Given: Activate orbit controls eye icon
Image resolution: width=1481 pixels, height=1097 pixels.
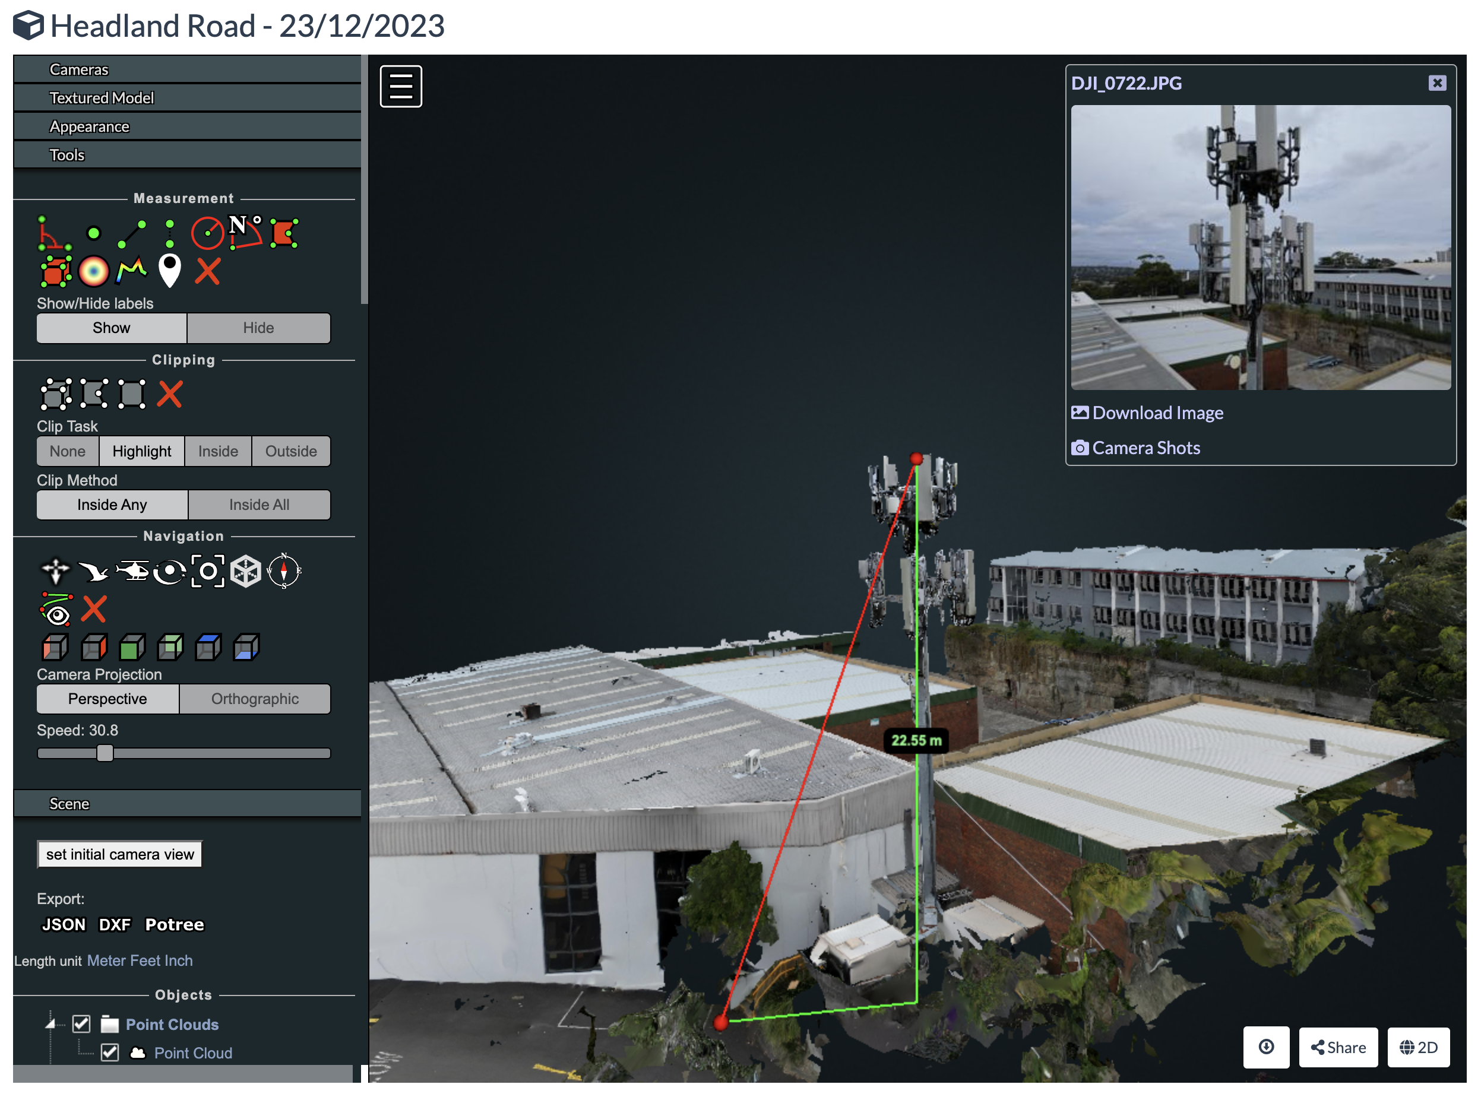Looking at the screenshot, I should pos(170,572).
